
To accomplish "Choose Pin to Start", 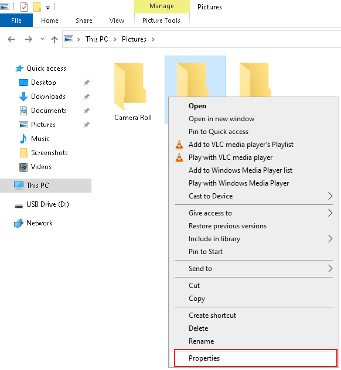I will (254, 252).
